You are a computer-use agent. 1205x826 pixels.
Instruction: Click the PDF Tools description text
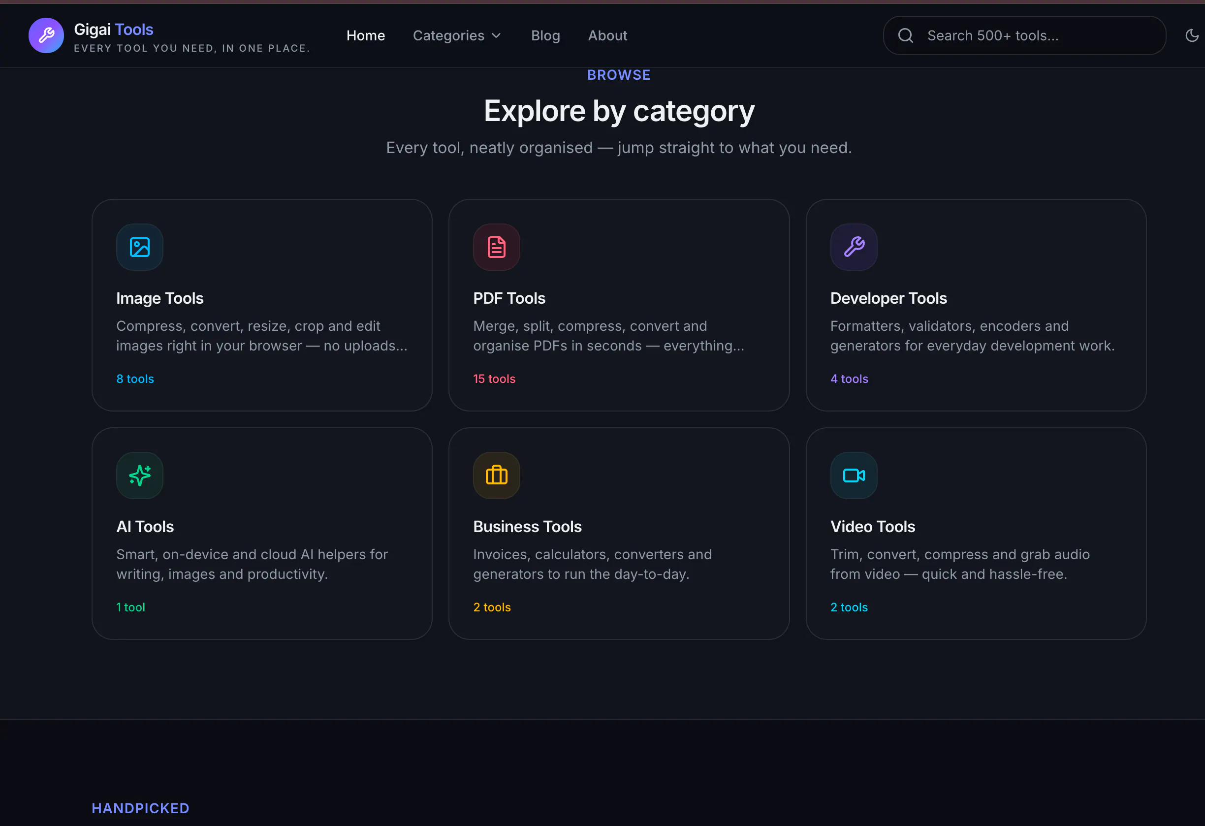(609, 336)
